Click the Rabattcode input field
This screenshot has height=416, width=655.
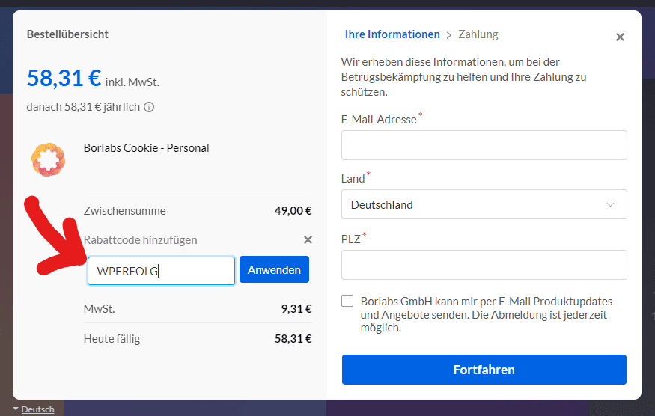point(161,271)
